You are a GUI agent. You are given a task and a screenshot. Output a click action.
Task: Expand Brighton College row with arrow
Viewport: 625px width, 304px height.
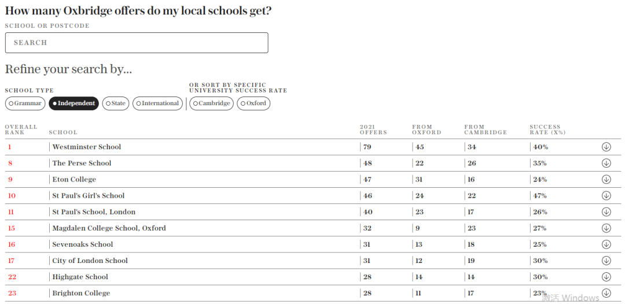(606, 293)
